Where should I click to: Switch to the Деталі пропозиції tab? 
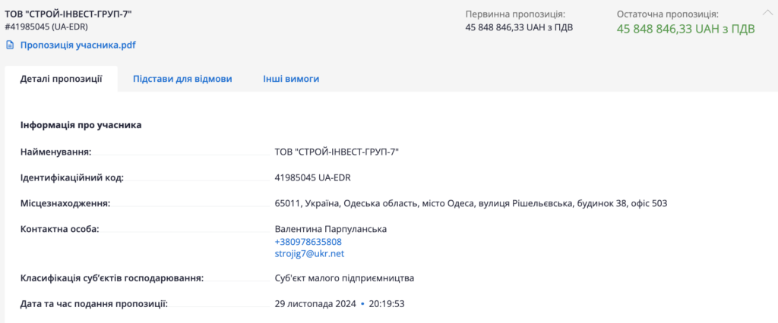[61, 79]
